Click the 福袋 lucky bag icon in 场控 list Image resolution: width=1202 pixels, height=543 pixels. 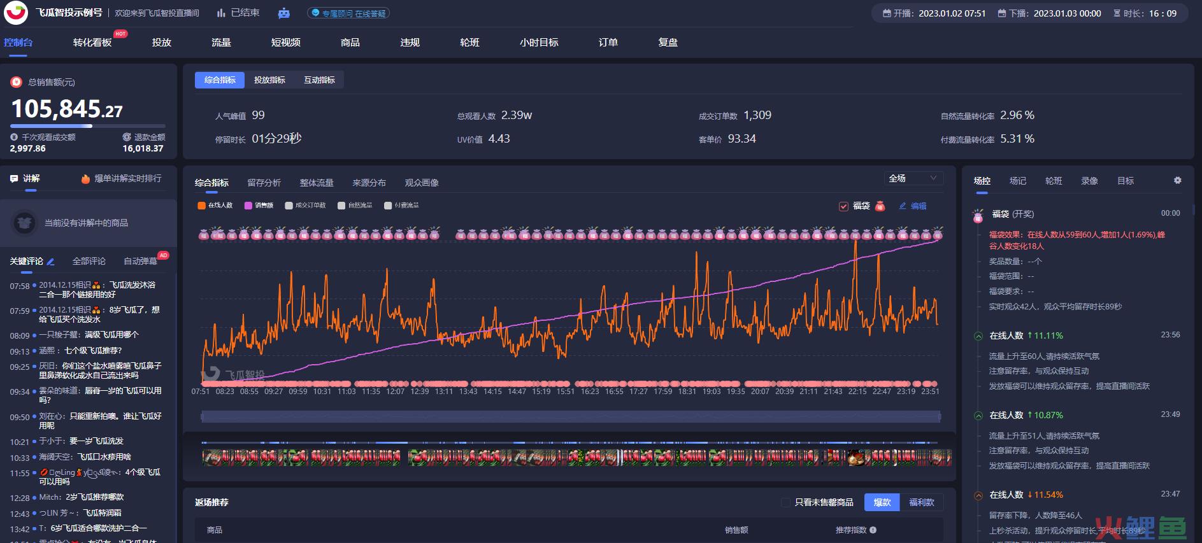tap(978, 216)
